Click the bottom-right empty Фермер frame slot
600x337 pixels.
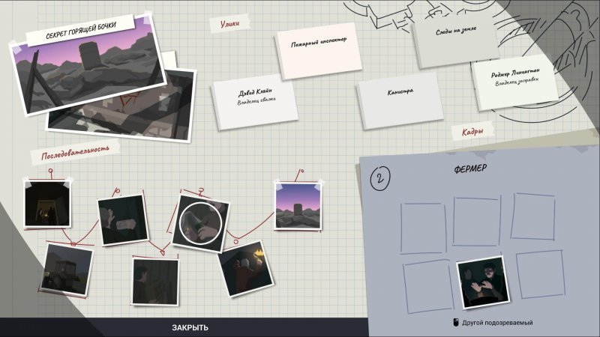point(540,274)
